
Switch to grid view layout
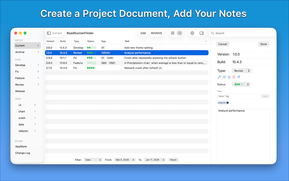tap(173, 33)
